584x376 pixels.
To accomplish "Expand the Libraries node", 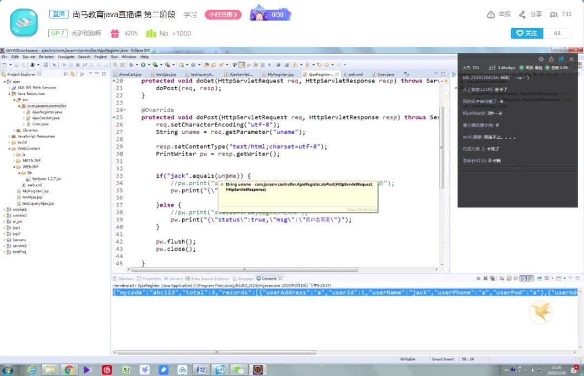I will click(x=14, y=130).
